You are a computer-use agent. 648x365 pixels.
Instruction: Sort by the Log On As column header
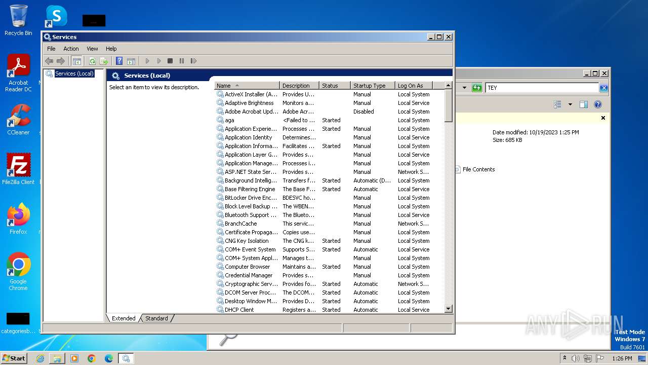pyautogui.click(x=414, y=86)
